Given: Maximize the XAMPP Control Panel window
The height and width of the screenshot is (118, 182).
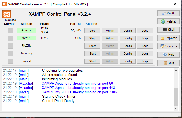Looking at the screenshot, I should (162, 4).
